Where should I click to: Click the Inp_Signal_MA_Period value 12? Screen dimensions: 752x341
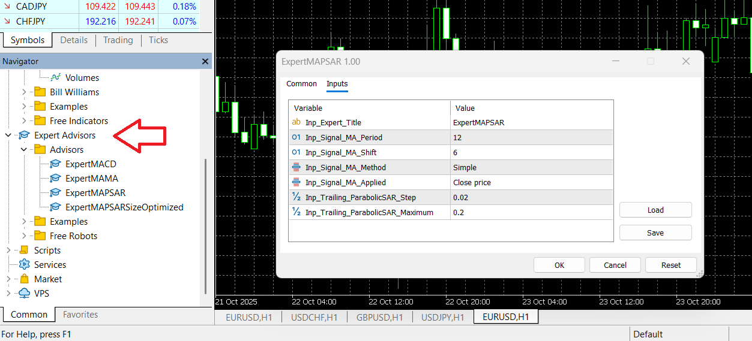(x=532, y=137)
